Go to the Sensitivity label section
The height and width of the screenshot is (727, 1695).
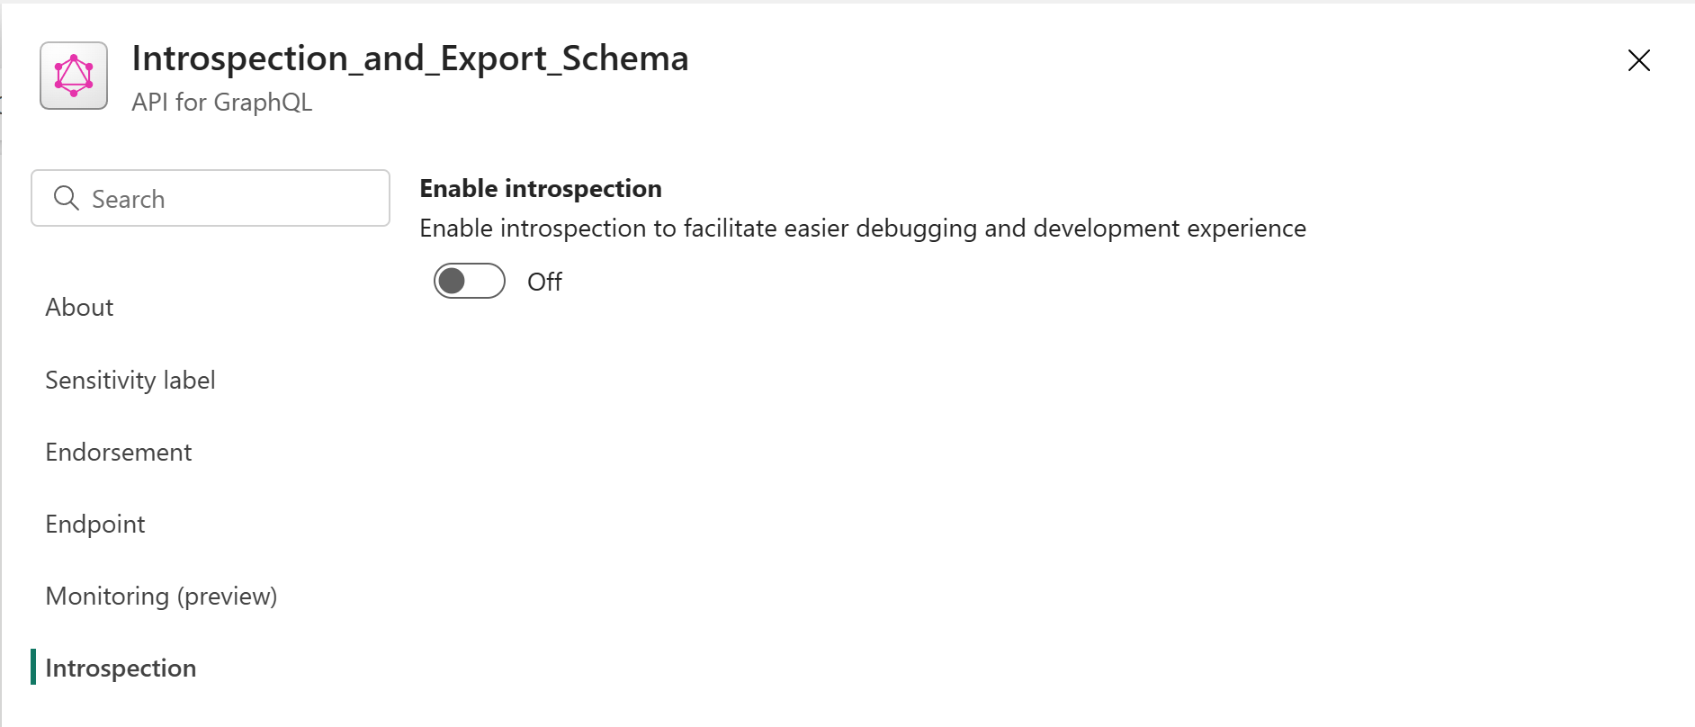(130, 380)
